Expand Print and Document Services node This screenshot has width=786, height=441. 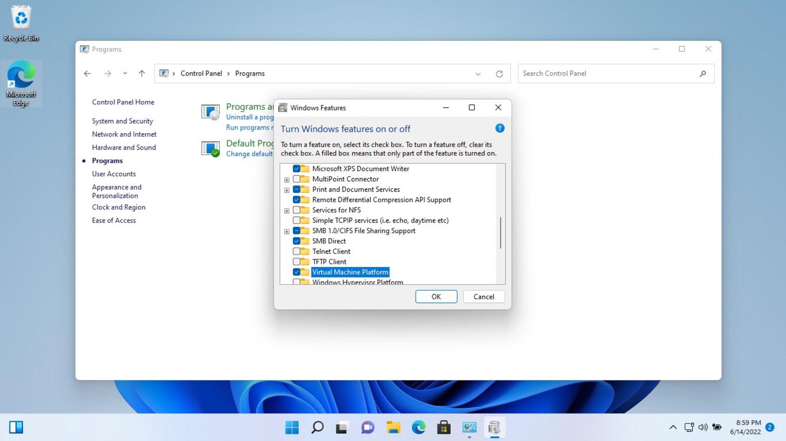click(x=287, y=190)
